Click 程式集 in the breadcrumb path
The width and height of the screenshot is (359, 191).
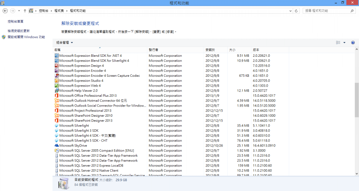coord(59,11)
